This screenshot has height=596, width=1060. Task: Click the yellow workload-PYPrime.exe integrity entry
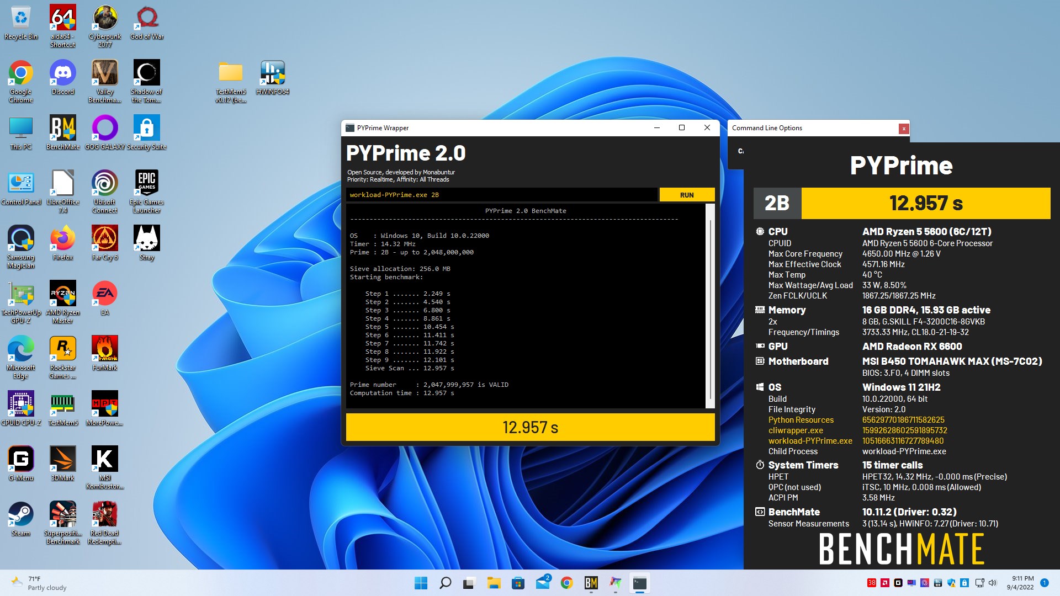[810, 441]
